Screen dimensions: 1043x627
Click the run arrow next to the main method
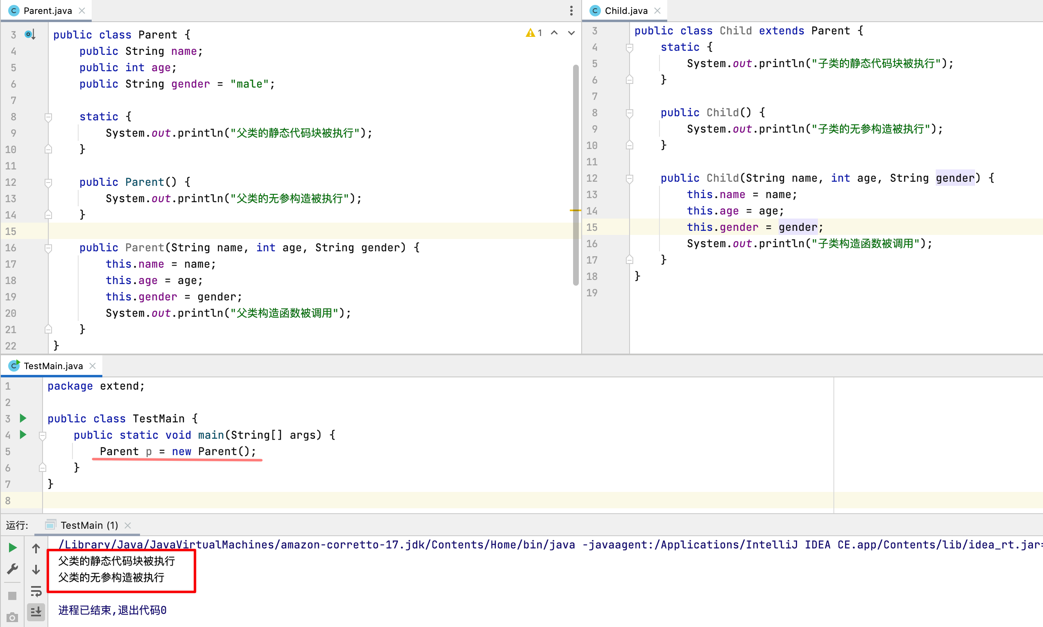click(x=23, y=434)
